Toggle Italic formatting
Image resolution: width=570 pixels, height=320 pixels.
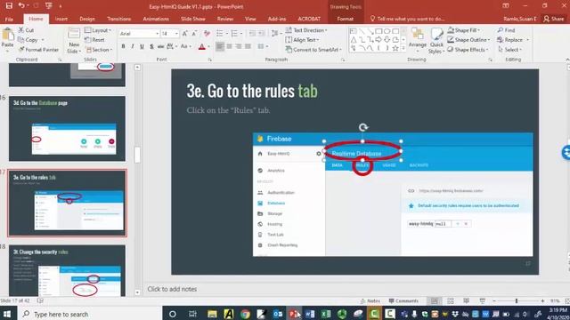[133, 46]
